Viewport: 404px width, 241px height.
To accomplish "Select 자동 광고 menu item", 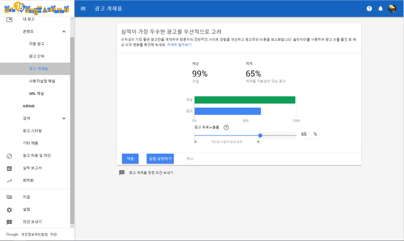I will [x=37, y=44].
